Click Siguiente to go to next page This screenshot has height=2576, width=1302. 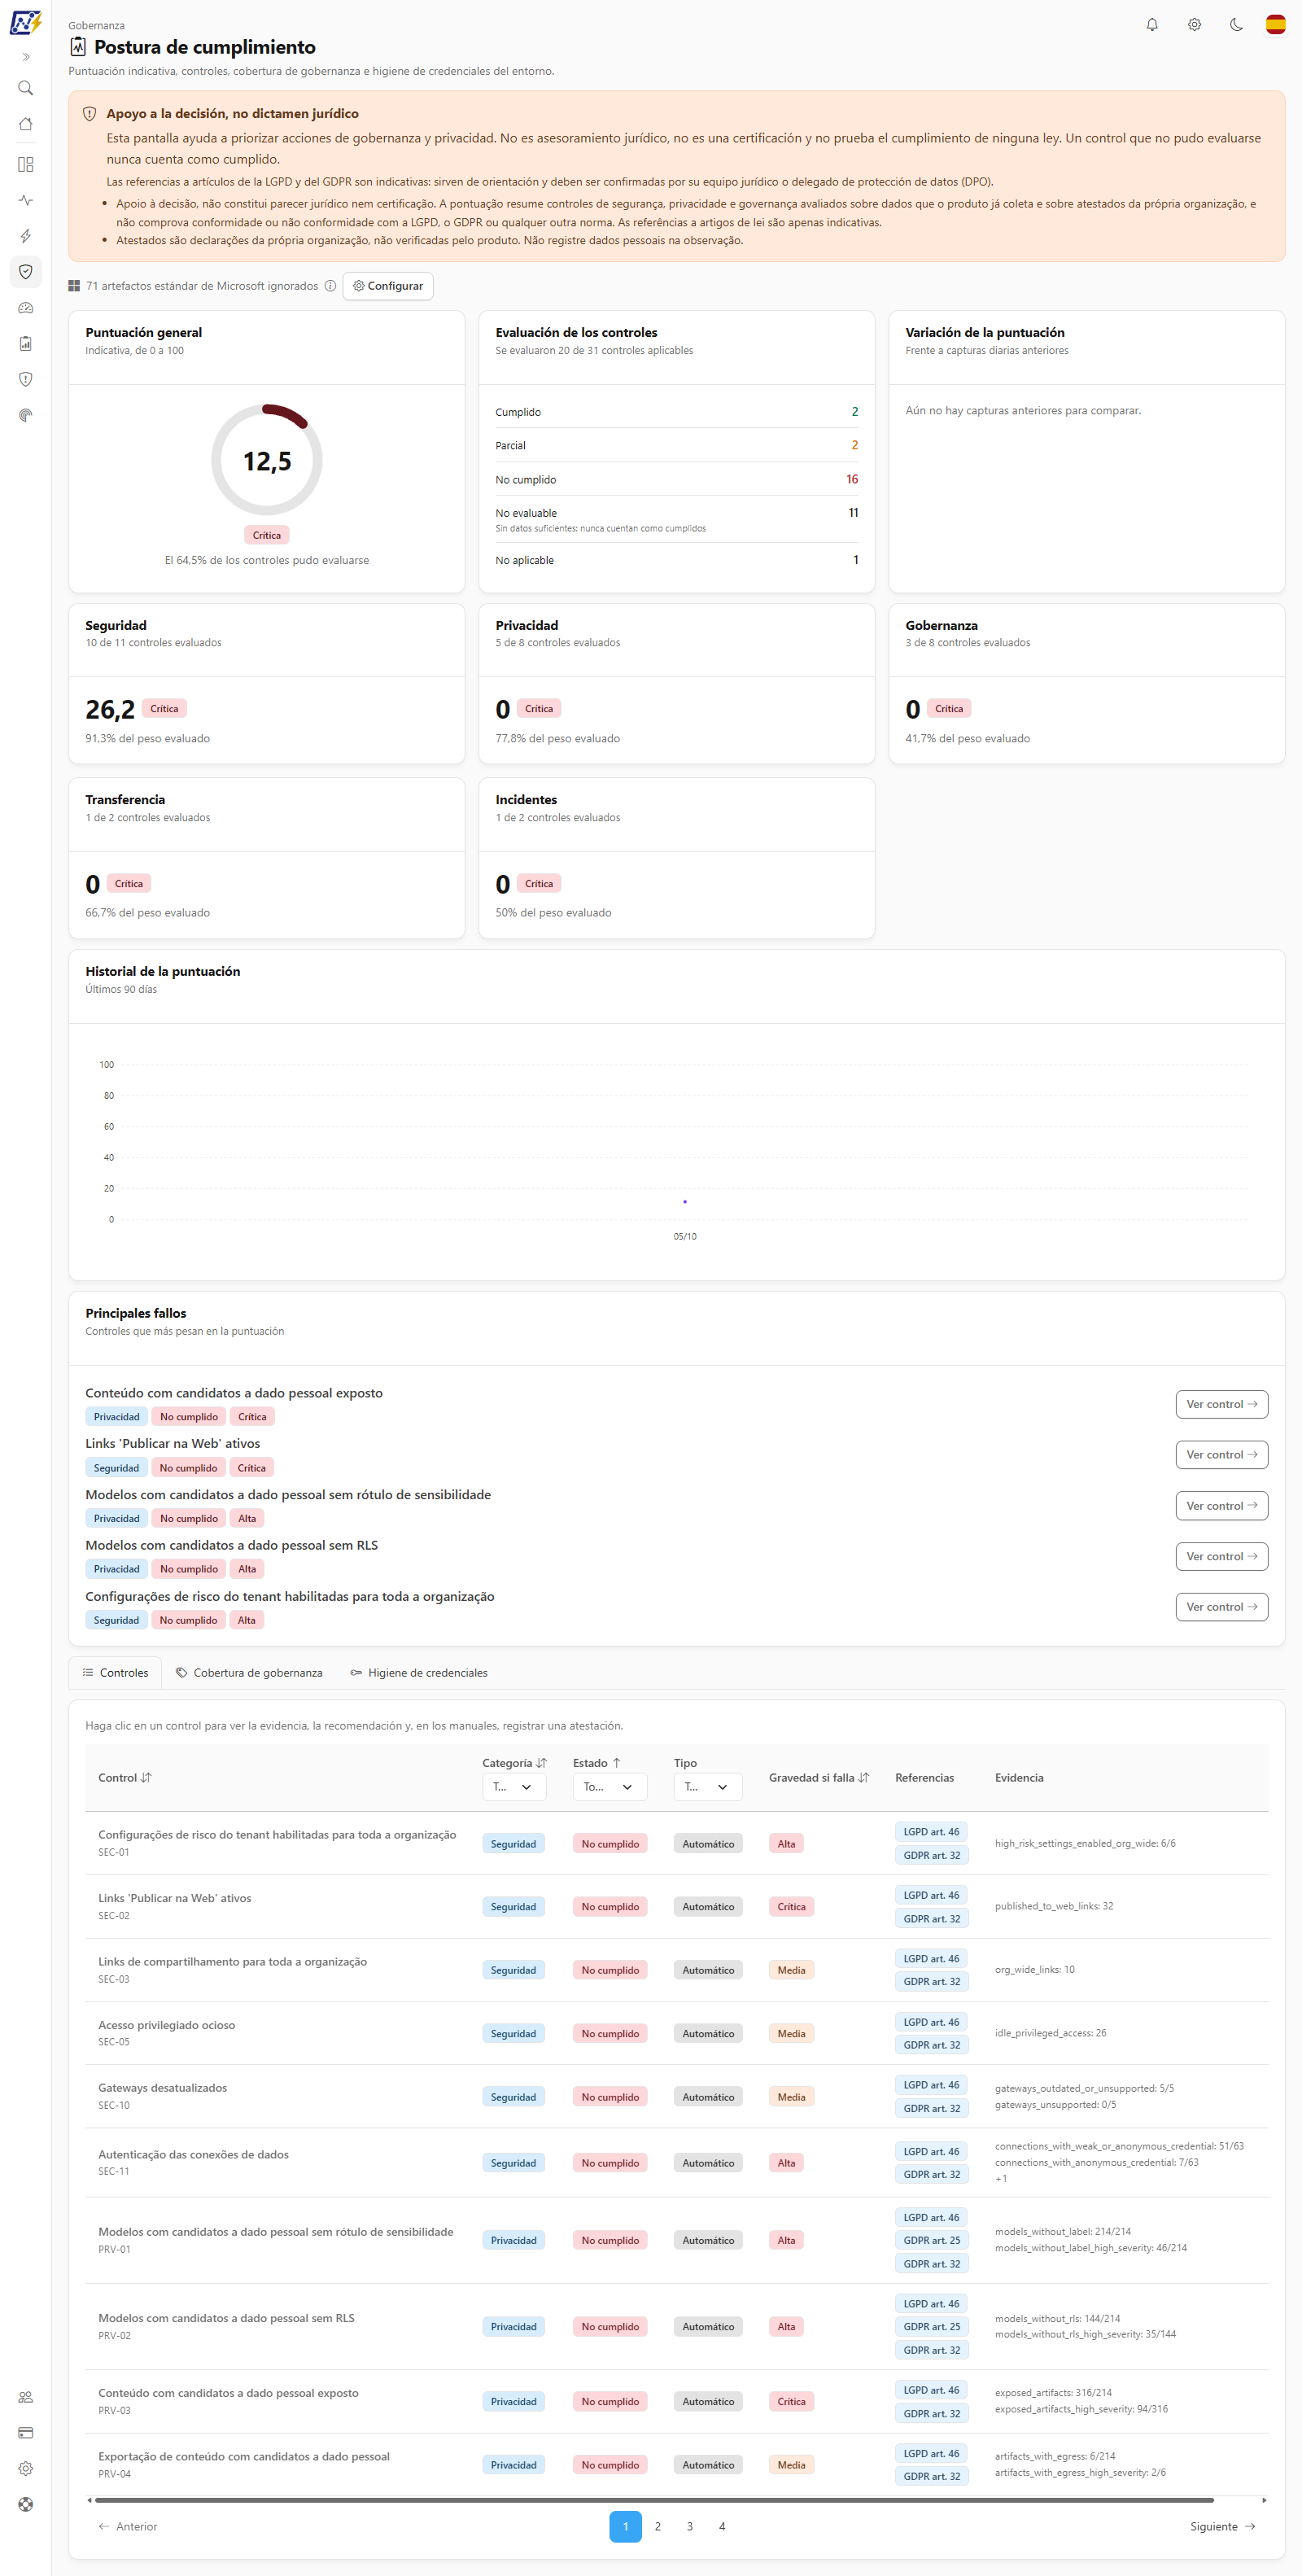1222,2526
